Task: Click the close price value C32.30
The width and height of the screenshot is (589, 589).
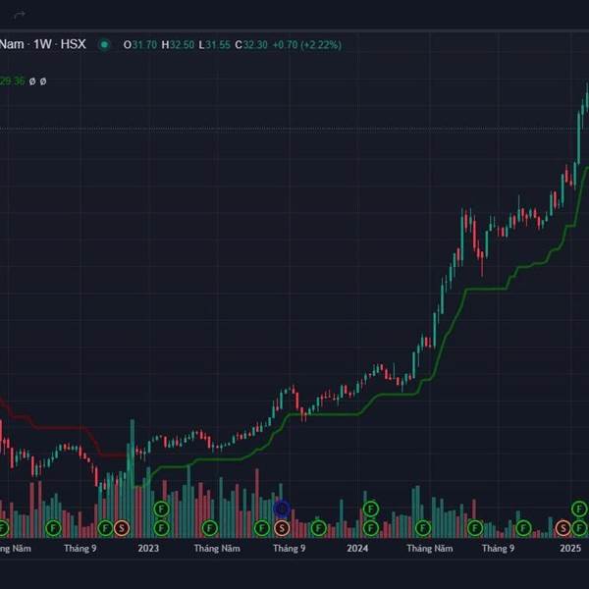Action: (x=251, y=45)
